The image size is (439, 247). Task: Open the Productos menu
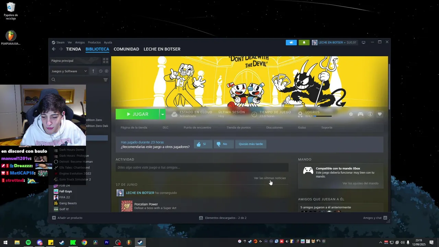(x=94, y=43)
